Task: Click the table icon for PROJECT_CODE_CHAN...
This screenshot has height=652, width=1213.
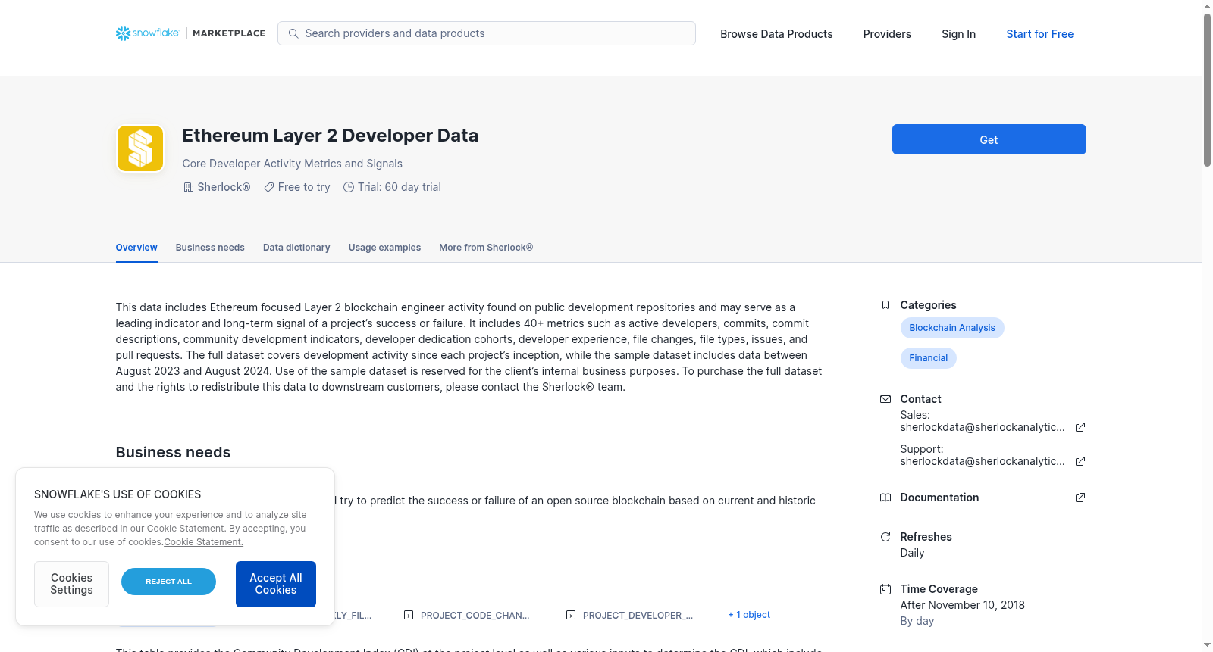Action: coord(409,615)
